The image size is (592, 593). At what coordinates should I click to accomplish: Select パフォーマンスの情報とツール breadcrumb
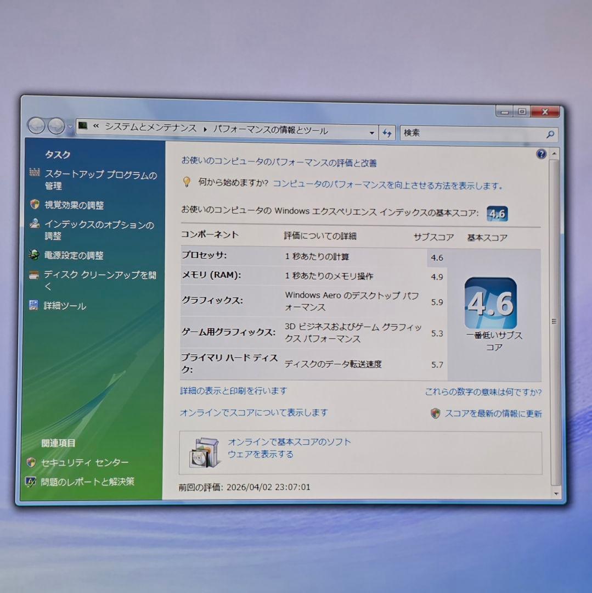pyautogui.click(x=270, y=130)
